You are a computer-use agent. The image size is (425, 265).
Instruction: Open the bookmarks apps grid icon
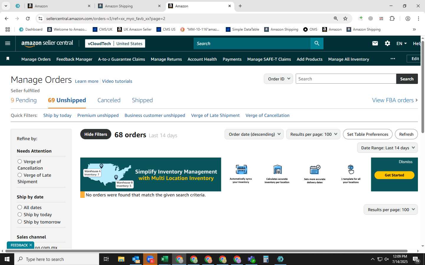8,29
